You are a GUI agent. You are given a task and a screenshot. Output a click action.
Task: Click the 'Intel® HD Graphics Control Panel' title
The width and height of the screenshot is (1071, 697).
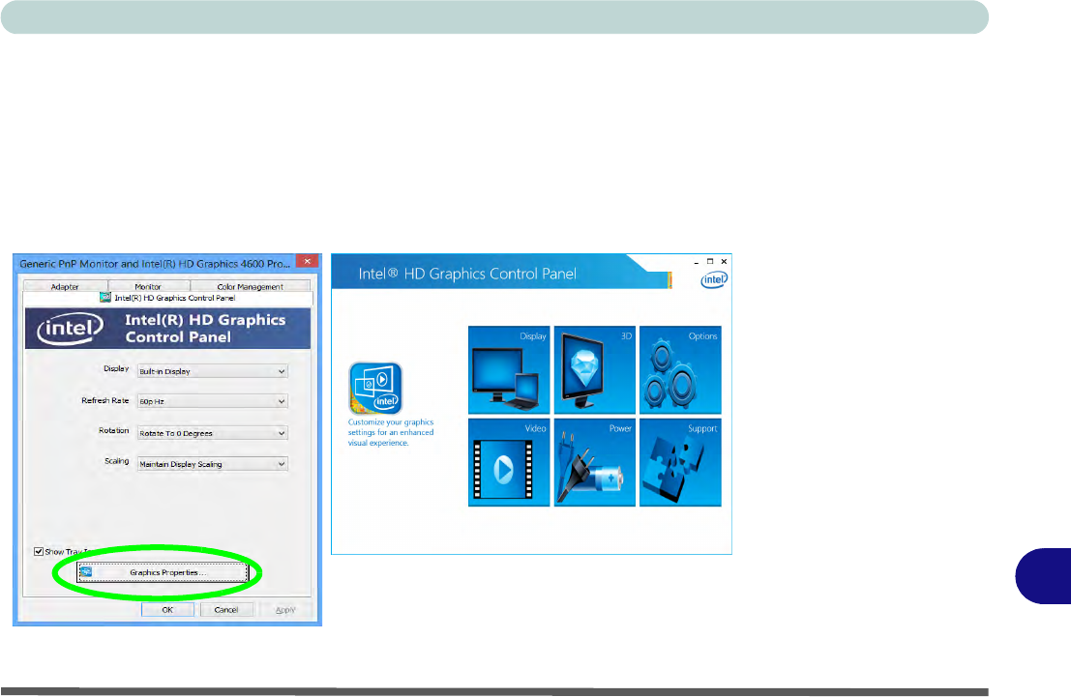coord(467,274)
